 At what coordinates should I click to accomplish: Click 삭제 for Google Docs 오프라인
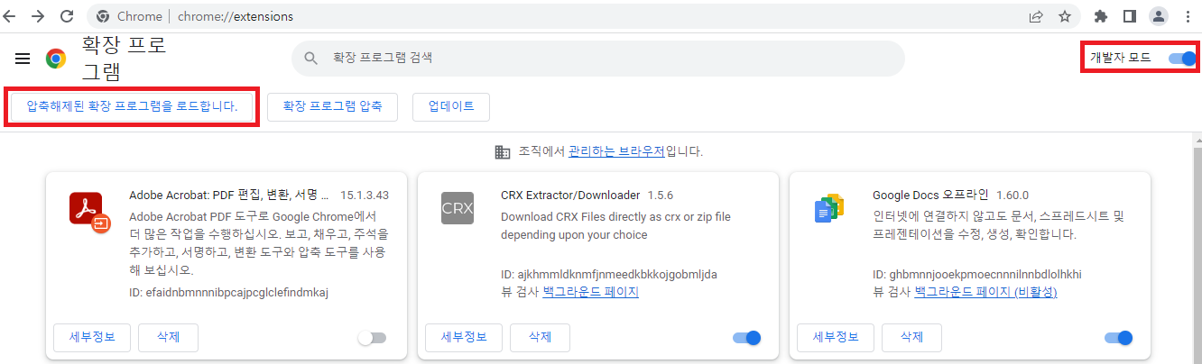pos(912,338)
